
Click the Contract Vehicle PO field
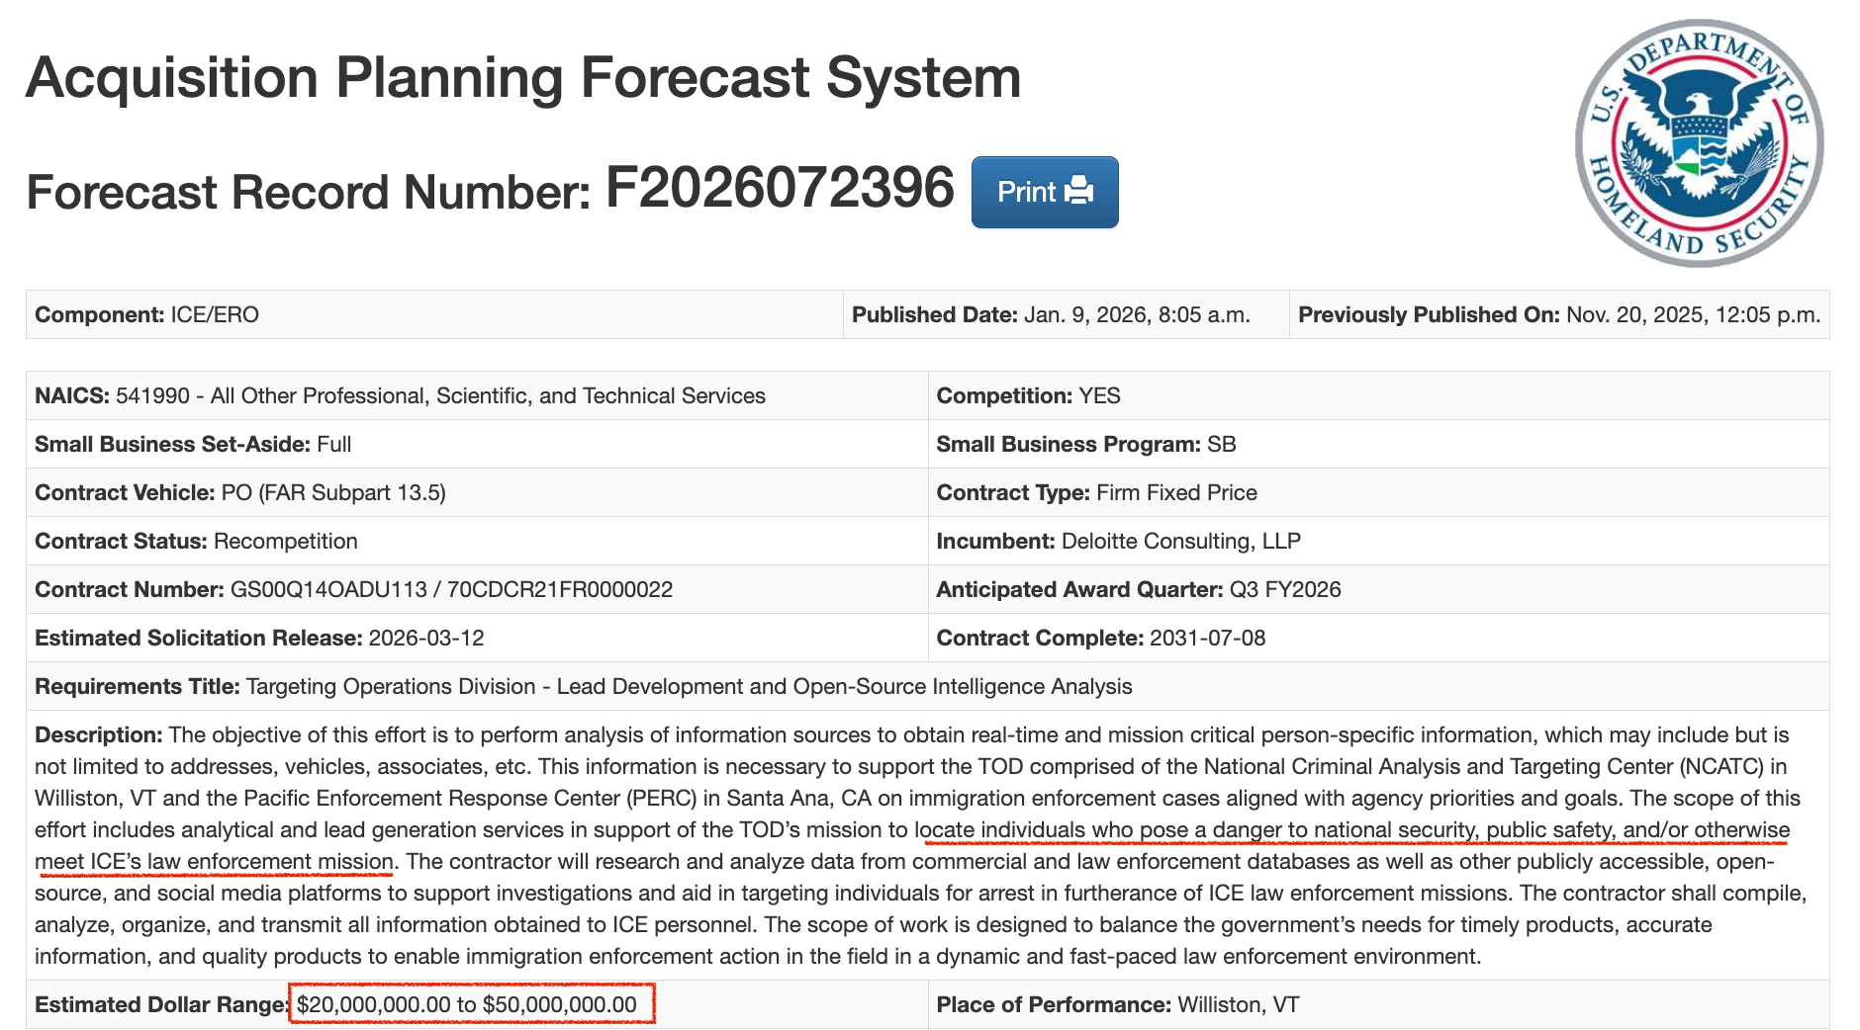[240, 492]
